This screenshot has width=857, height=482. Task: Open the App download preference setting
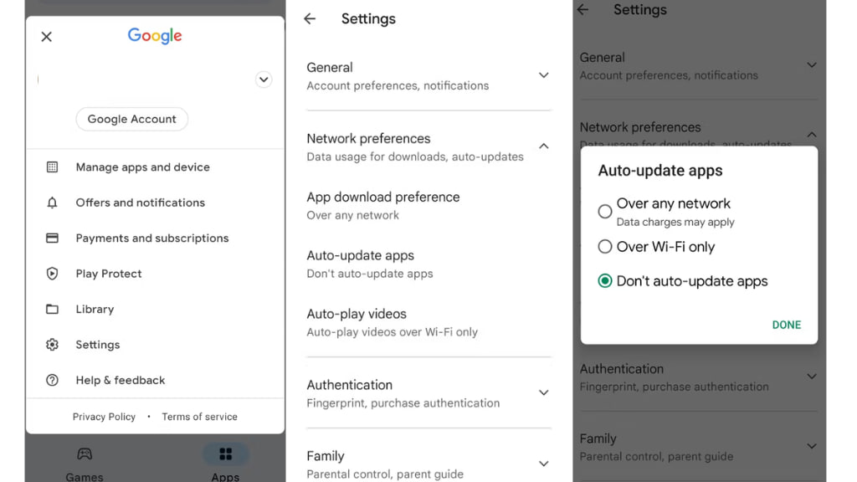point(383,205)
